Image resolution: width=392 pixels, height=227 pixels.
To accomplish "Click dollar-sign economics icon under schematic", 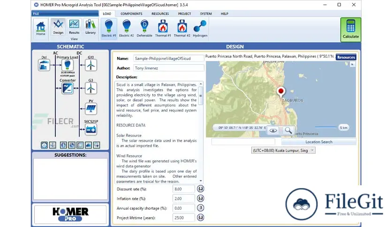I will [x=63, y=145].
